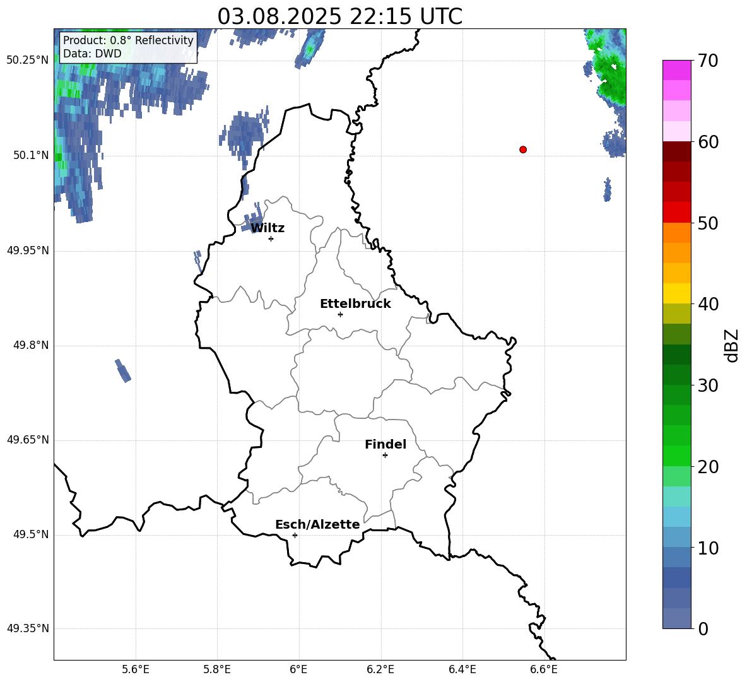Screen dimensions: 747x682
Task: Click the 6.2°E longitude label
Action: [380, 669]
